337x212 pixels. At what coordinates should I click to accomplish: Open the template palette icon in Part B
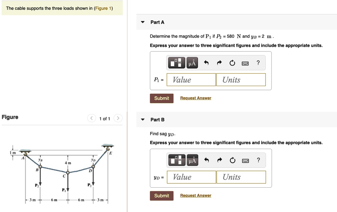(176, 160)
